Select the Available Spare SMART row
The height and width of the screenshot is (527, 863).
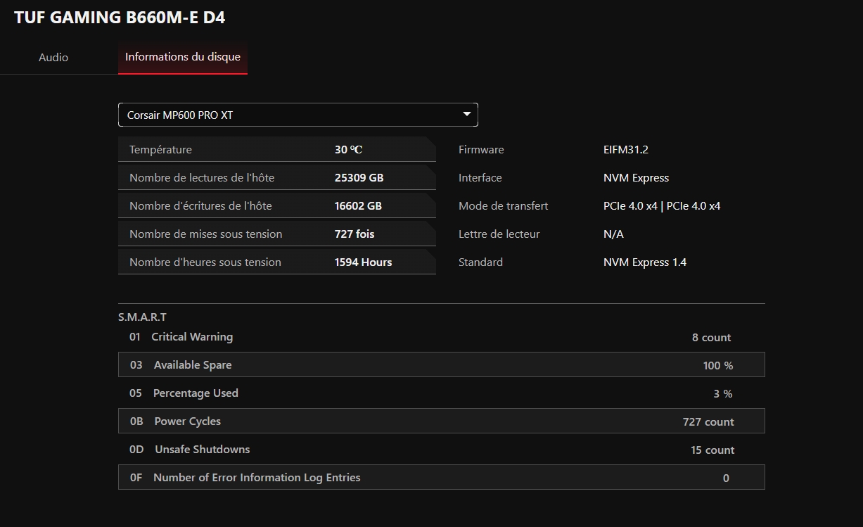441,364
